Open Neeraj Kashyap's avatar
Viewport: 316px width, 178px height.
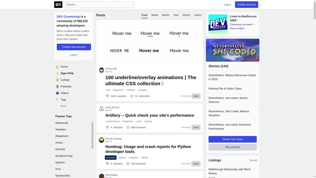pyautogui.click(x=102, y=140)
